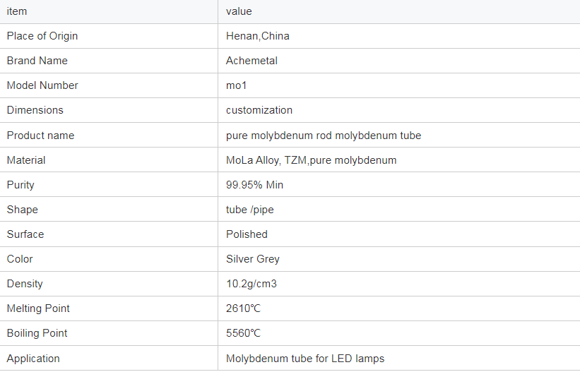
Task: Select the 'Achemetal' brand value
Action: pos(251,61)
